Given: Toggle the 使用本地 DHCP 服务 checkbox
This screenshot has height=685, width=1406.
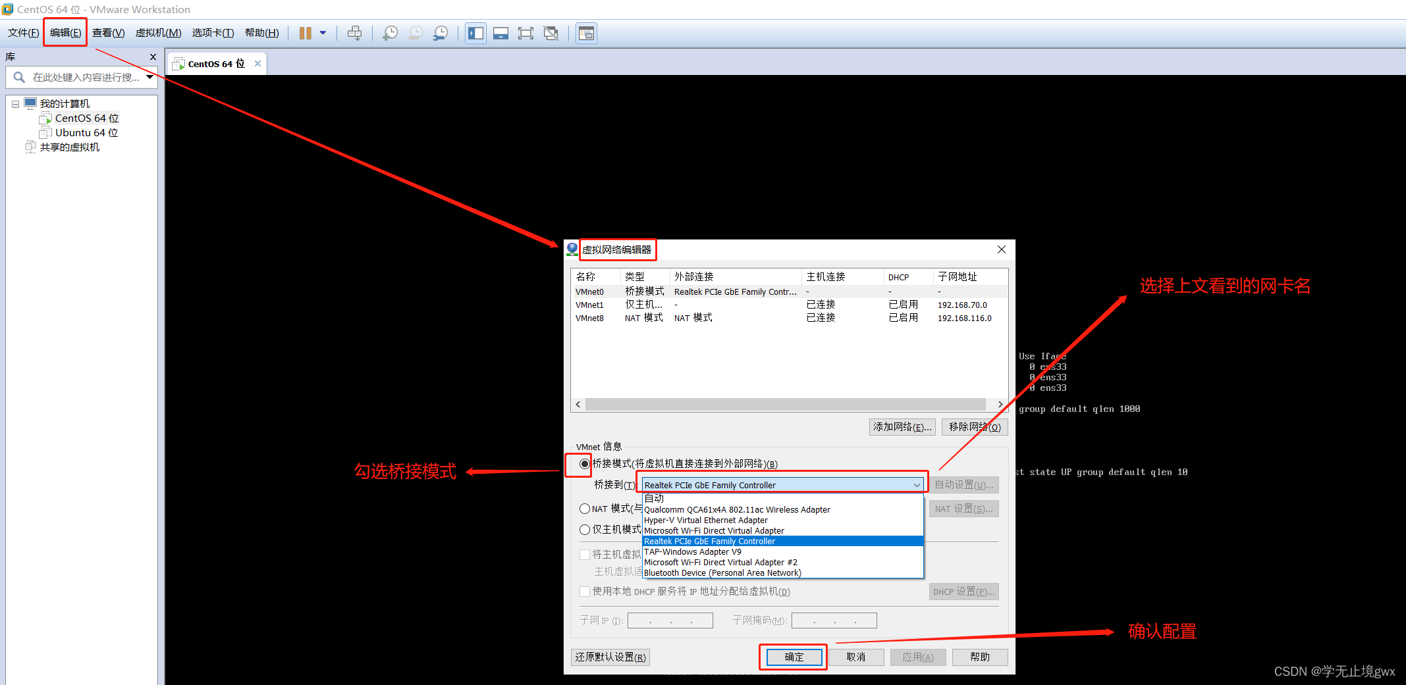Looking at the screenshot, I should [x=585, y=592].
